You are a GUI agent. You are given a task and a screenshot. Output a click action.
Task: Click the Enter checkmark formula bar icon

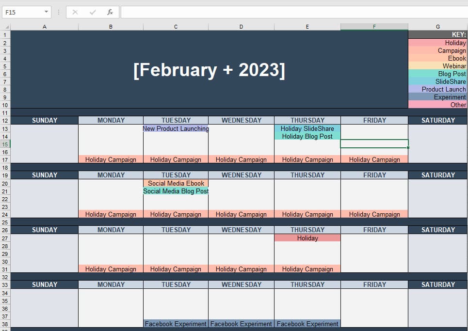93,12
